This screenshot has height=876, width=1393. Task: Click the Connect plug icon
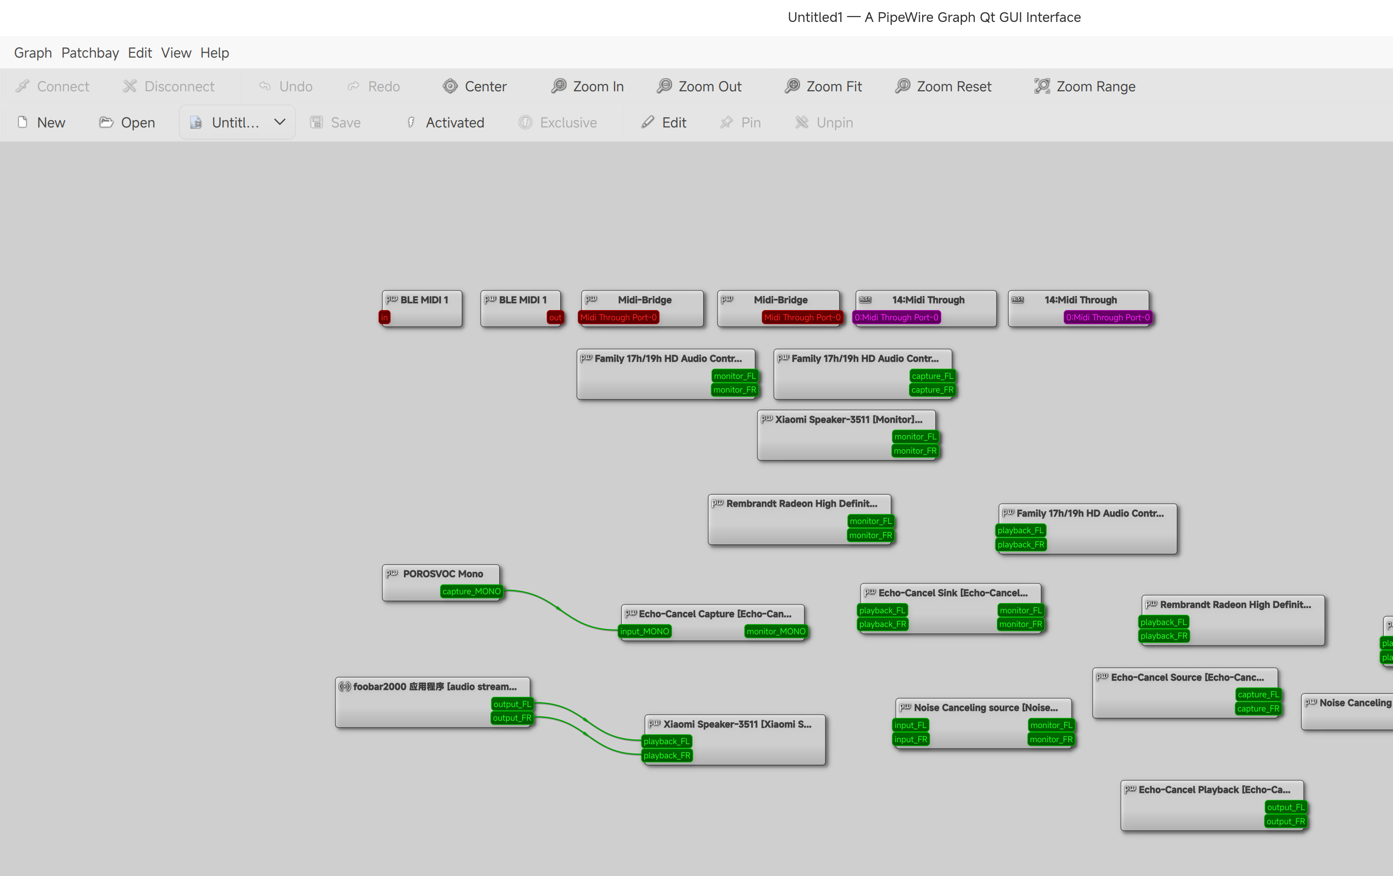tap(22, 86)
